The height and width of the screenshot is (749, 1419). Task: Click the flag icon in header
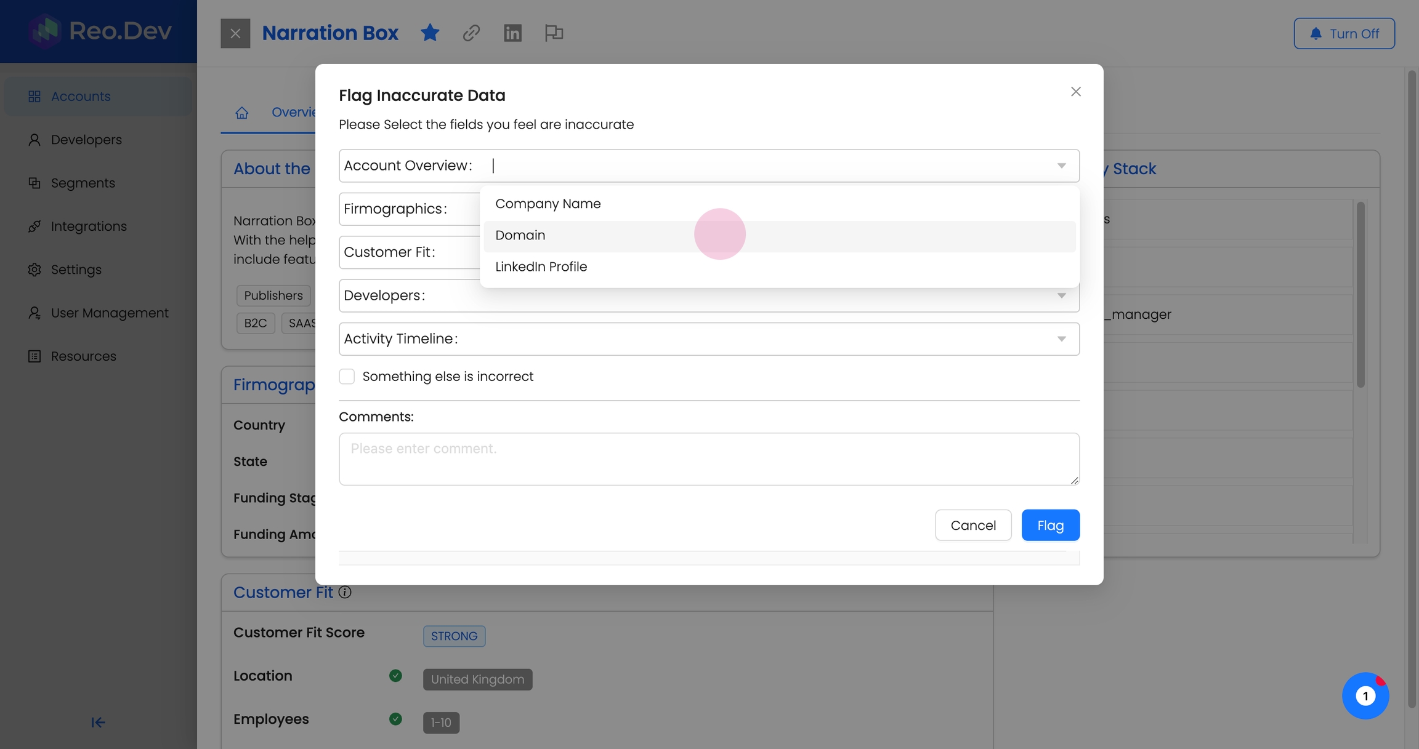[554, 33]
